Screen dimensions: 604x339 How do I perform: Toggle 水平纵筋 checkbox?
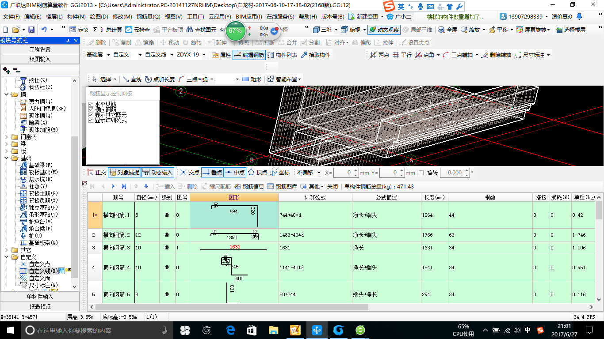coord(91,104)
